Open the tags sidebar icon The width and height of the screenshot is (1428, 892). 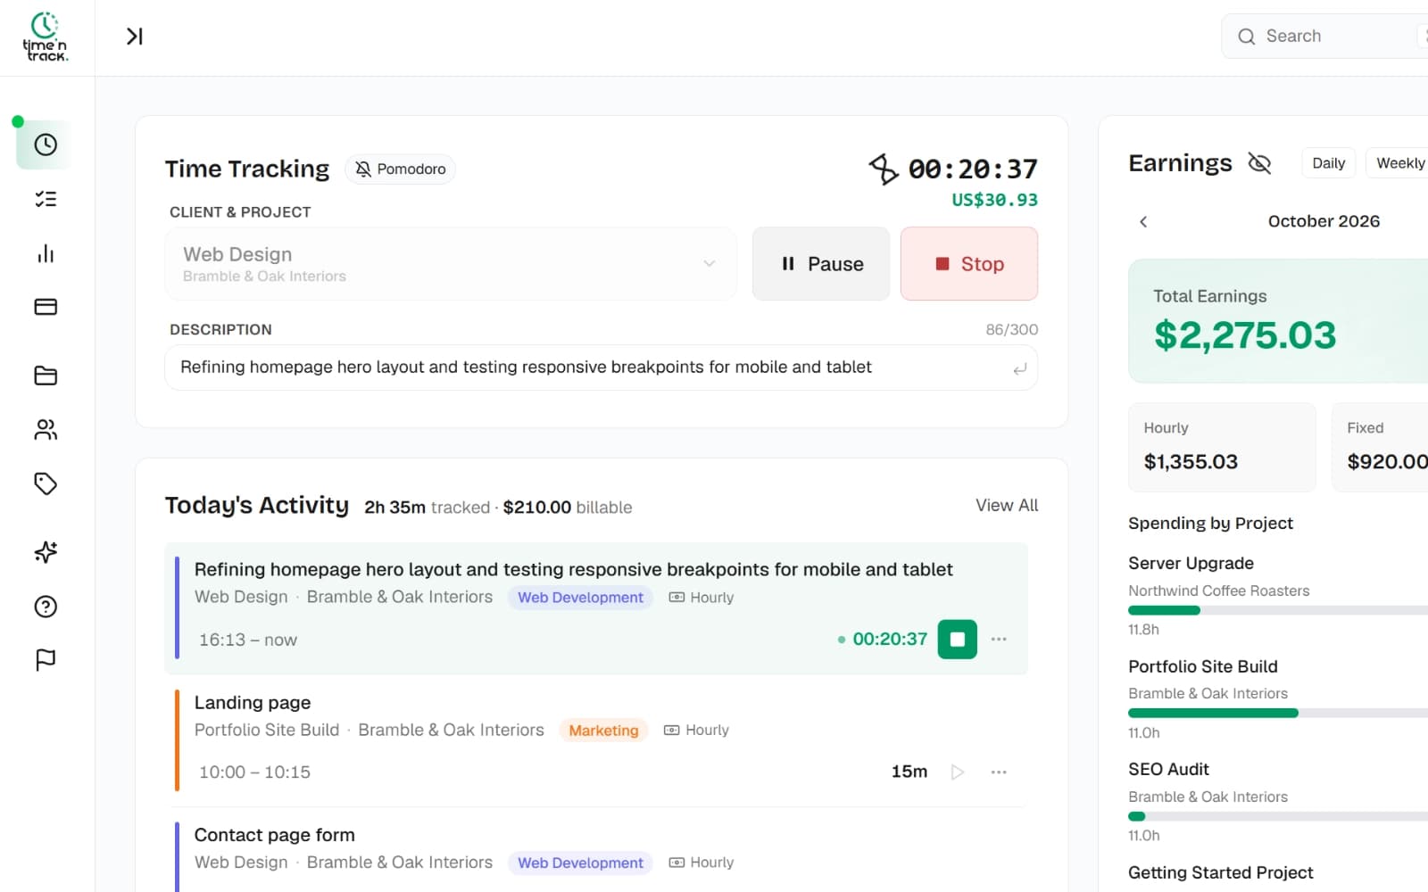click(46, 483)
